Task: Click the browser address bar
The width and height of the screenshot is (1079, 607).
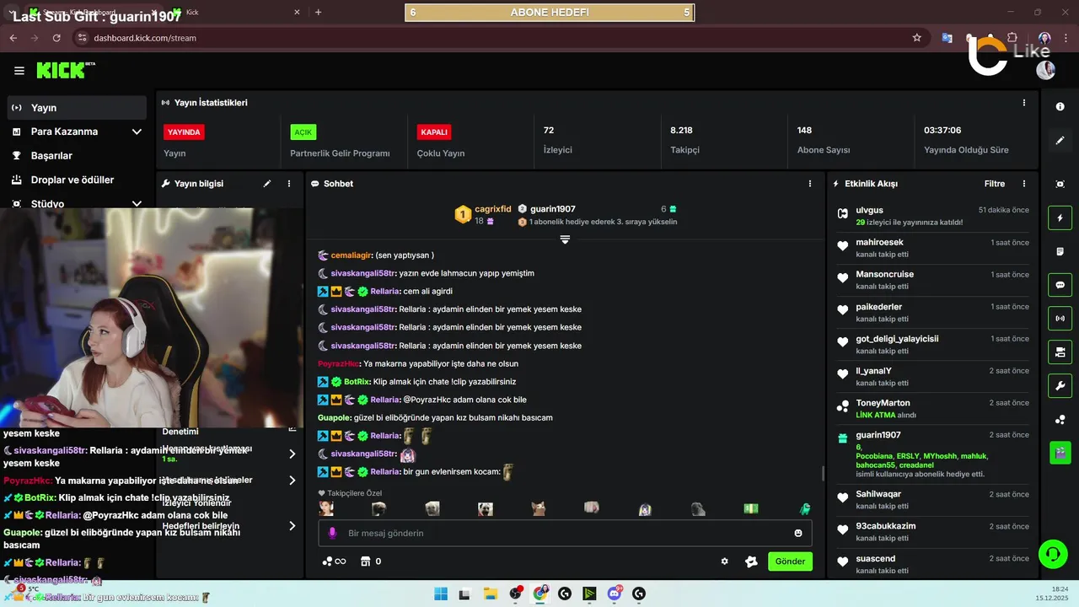Action: click(x=497, y=38)
